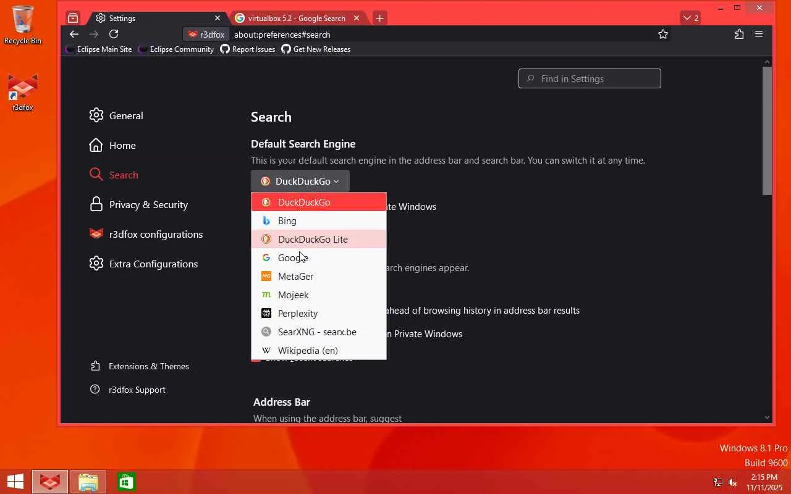Viewport: 791px width, 494px height.
Task: Choose SearXNG - searx.be from the list
Action: point(319,332)
